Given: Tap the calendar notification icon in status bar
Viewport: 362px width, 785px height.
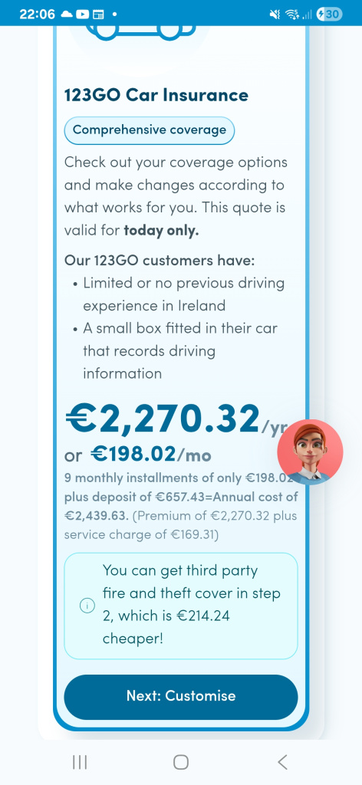Looking at the screenshot, I should pyautogui.click(x=97, y=15).
